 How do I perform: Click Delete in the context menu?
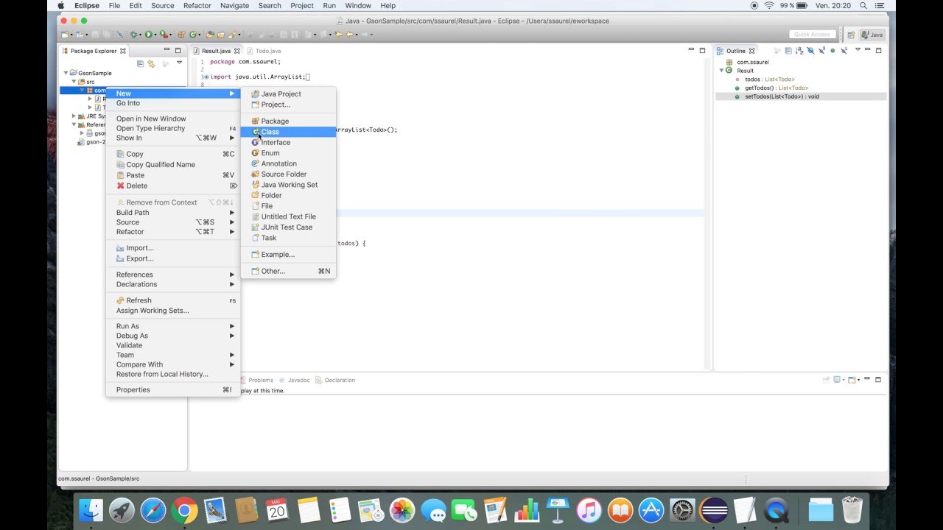(x=173, y=185)
